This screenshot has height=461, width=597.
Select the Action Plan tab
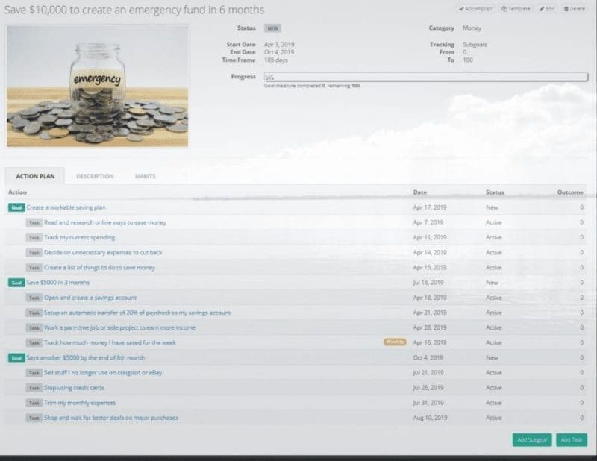(35, 176)
